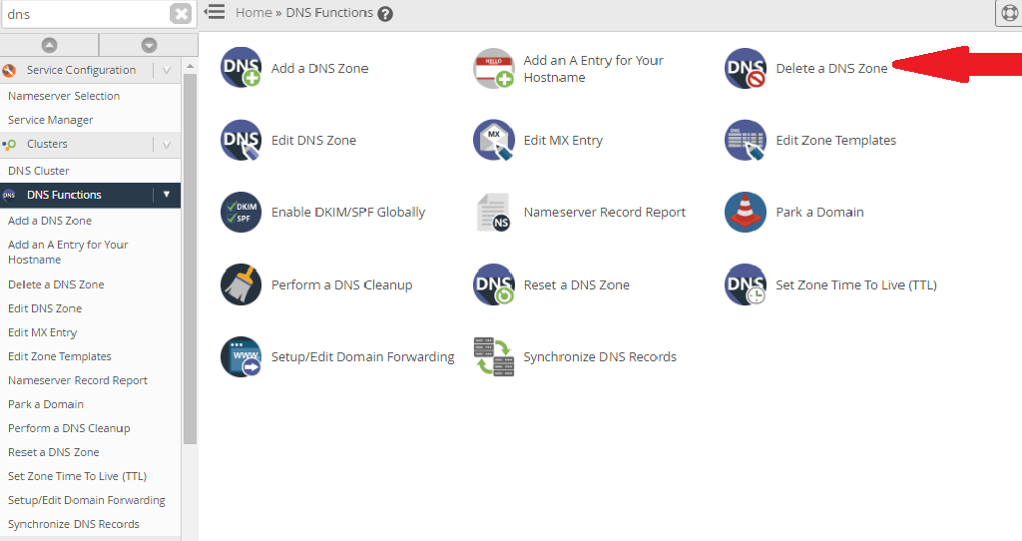Select the Edit MX Entry envelope icon
This screenshot has height=541, width=1022.
coord(493,141)
